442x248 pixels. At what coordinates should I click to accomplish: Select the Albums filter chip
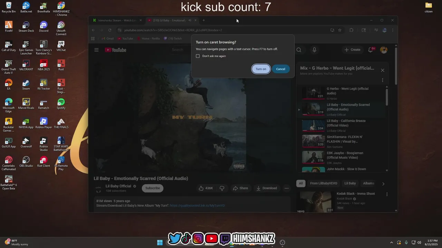pyautogui.click(x=368, y=183)
